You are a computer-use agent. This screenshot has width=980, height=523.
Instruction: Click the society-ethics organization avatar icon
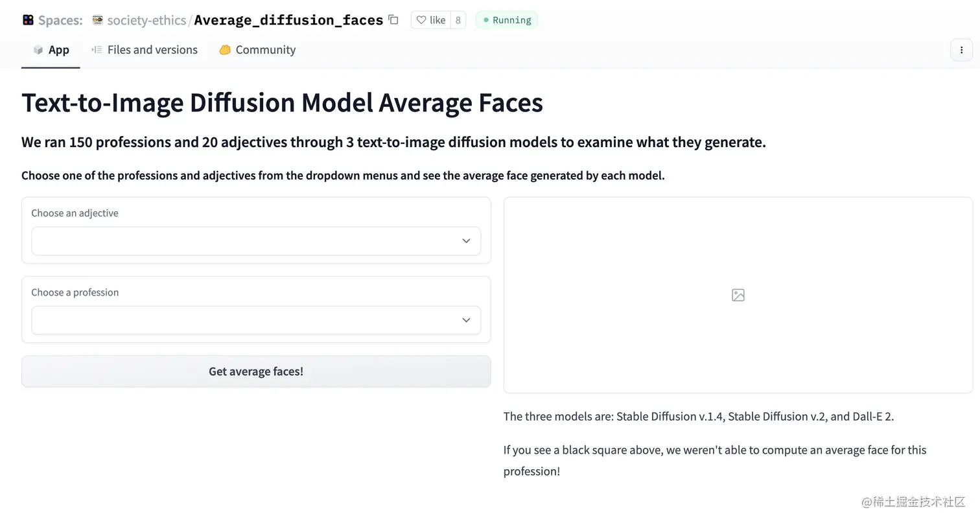point(98,20)
